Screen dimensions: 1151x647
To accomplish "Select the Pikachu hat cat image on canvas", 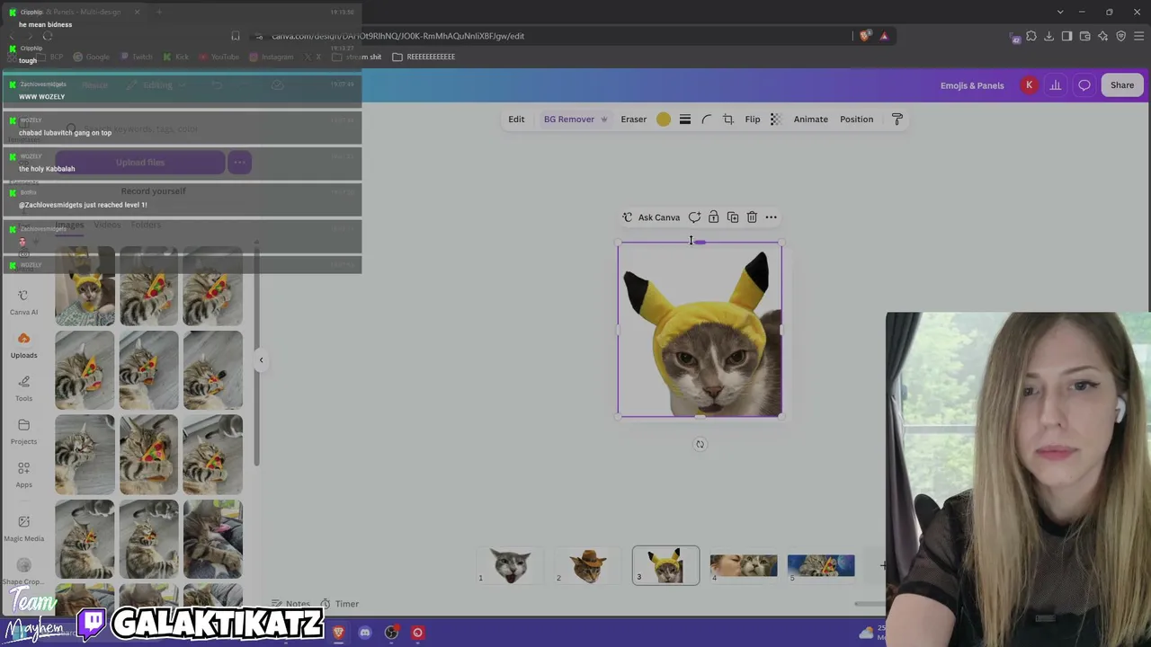I will [x=700, y=329].
